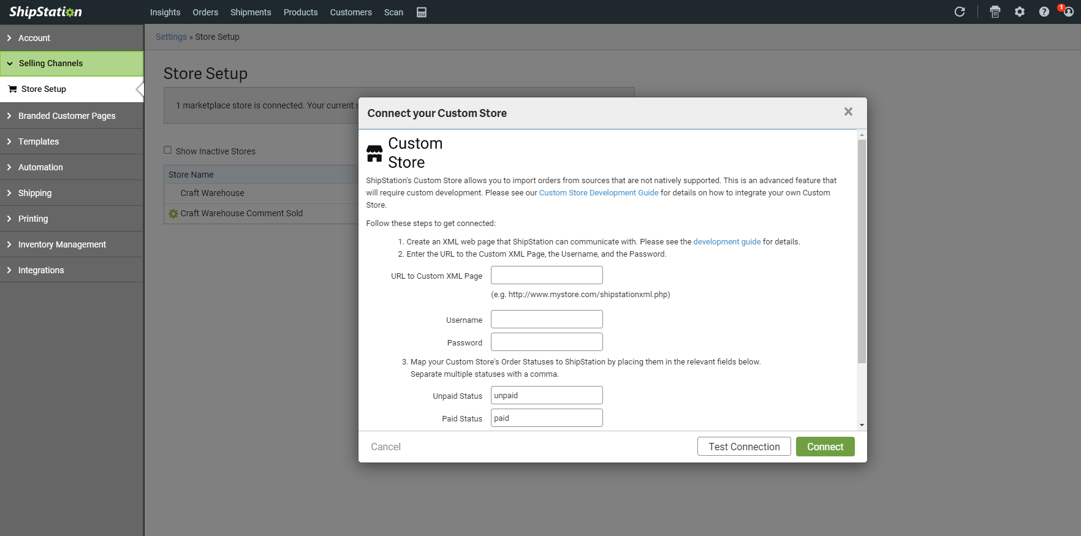Expand Branded Customer Pages section

pyautogui.click(x=72, y=116)
